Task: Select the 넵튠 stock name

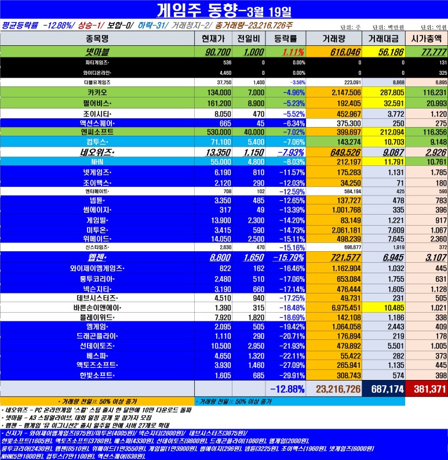Action: pyautogui.click(x=97, y=200)
